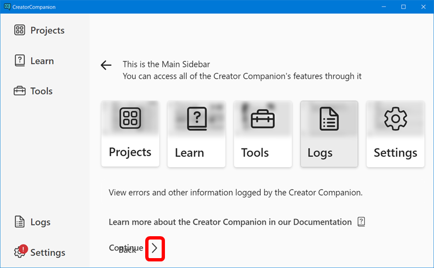Click the book icon next to Documentation
This screenshot has width=434, height=268.
click(361, 222)
